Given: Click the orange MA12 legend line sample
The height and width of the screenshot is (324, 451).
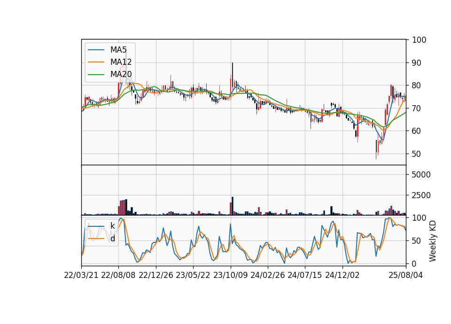Looking at the screenshot, I should 96,62.
